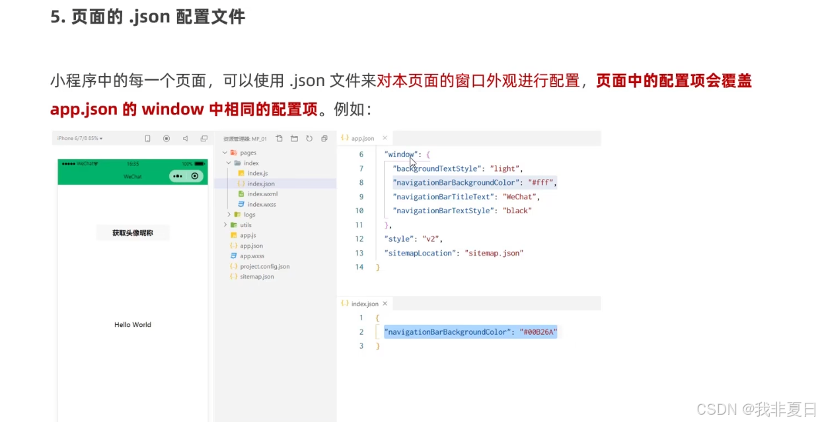Click the sitemap.json file icon
Viewport: 820px width, 422px height.
(x=233, y=277)
